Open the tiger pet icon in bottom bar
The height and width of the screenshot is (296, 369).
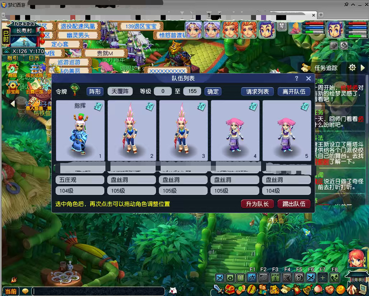pyautogui.click(x=274, y=290)
